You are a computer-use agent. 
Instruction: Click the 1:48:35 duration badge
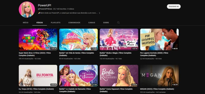[175, 49]
